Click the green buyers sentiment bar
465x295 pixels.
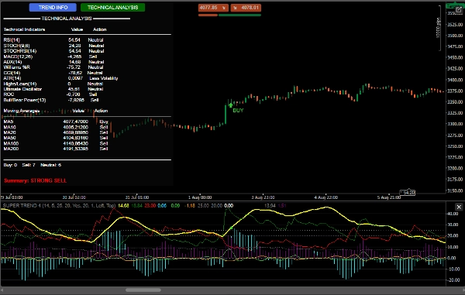pyautogui.click(x=239, y=15)
